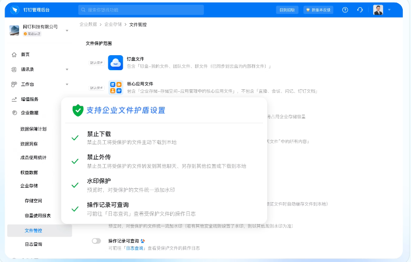Focus the 搜索你想找功能 search field
411x262 pixels.
tap(141, 10)
